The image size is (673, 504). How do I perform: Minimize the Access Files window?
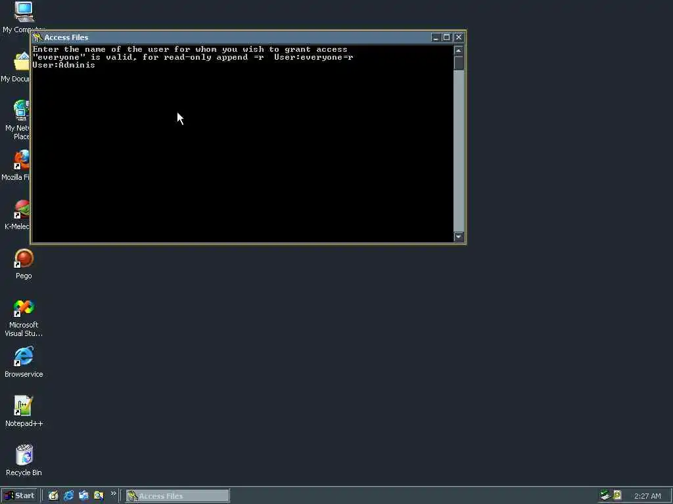436,37
